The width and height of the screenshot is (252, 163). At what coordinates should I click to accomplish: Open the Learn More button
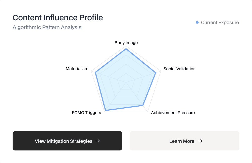coord(184,141)
